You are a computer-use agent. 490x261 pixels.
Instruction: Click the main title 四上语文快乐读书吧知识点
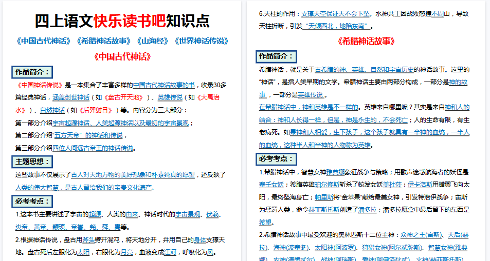[122, 21]
